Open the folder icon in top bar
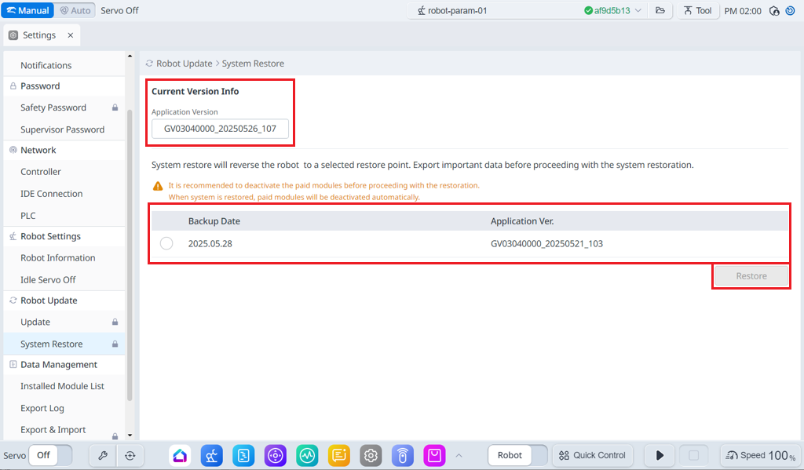The width and height of the screenshot is (804, 470). (x=660, y=11)
